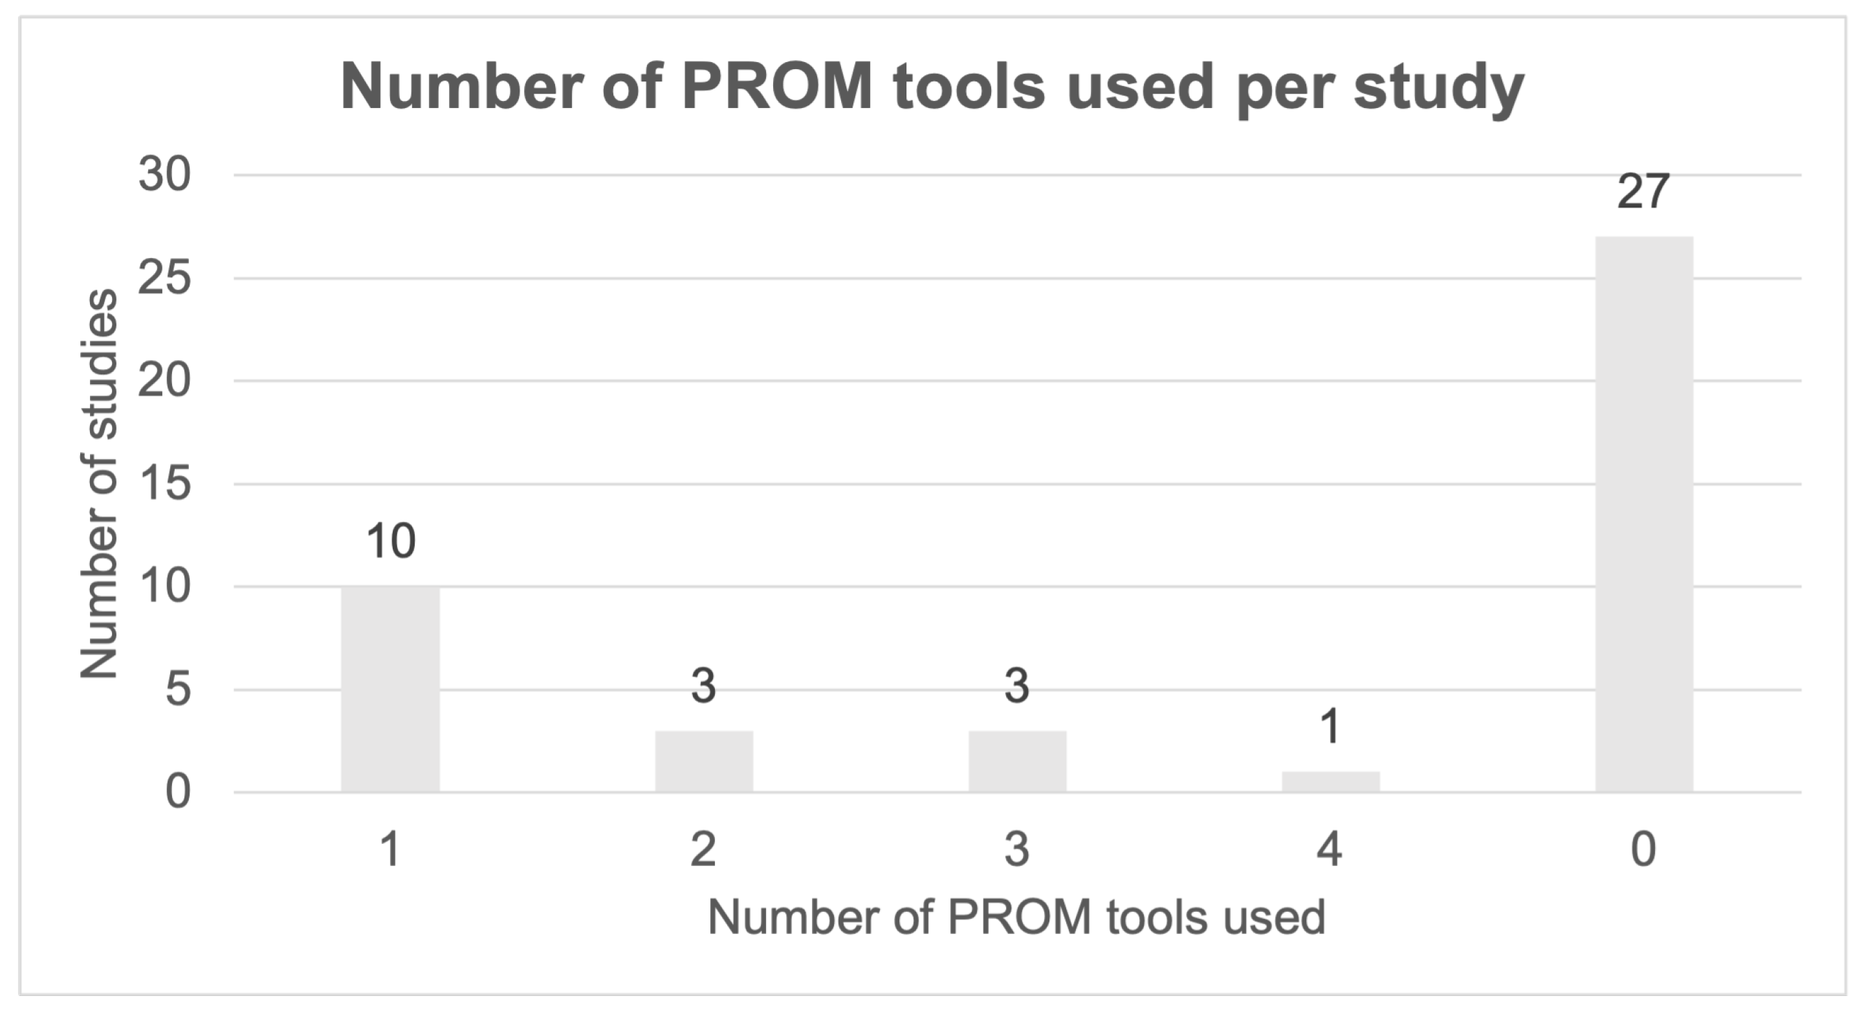Select category label '0' under the tallest bar
The image size is (1860, 1016).
coord(1643,849)
